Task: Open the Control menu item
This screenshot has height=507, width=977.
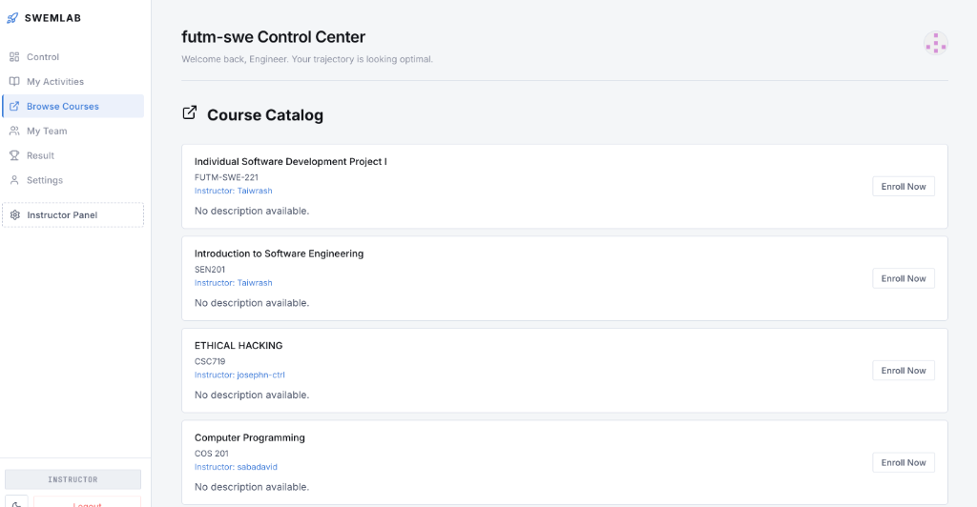Action: [x=73, y=56]
